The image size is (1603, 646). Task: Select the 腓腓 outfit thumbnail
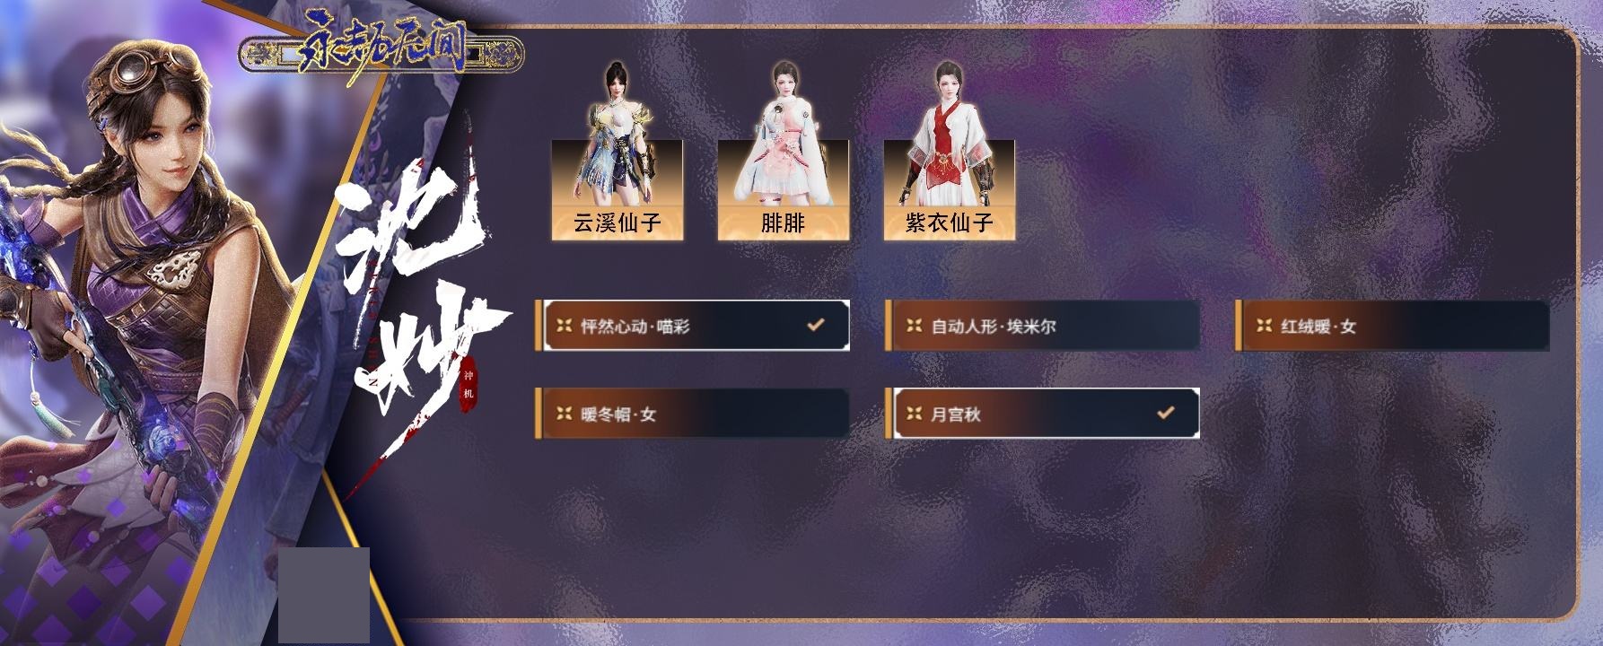point(783,151)
